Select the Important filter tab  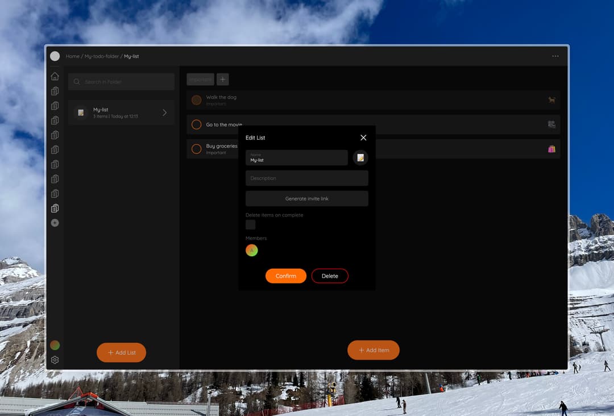click(200, 80)
